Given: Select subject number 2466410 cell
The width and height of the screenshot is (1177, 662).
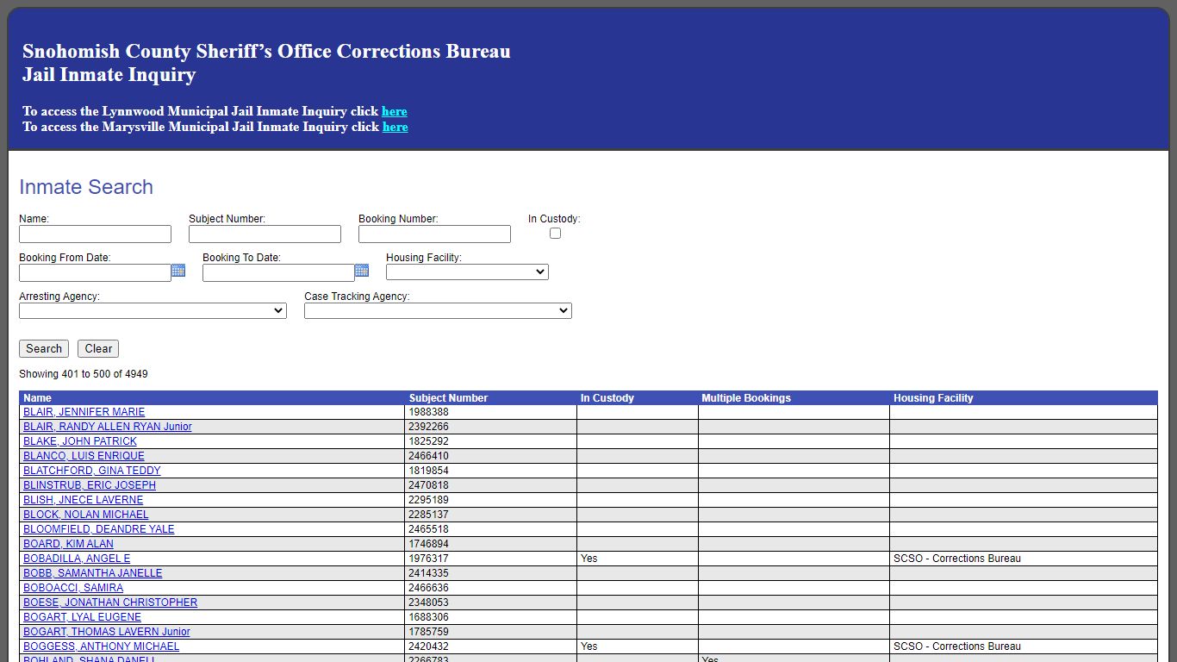Looking at the screenshot, I should (x=491, y=456).
